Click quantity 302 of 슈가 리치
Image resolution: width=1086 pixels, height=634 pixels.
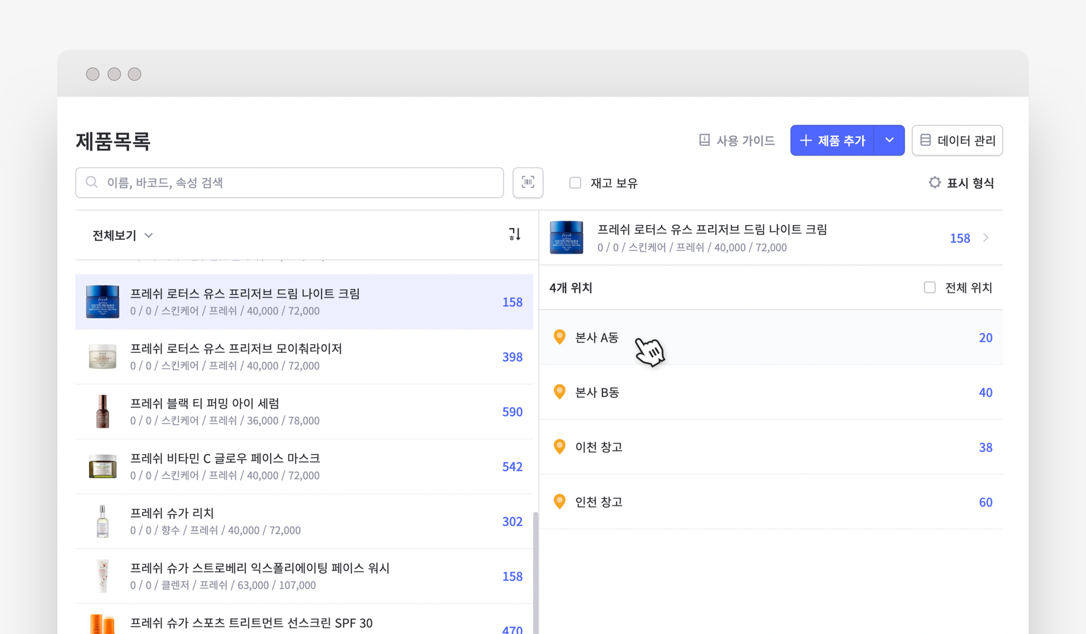pos(512,521)
